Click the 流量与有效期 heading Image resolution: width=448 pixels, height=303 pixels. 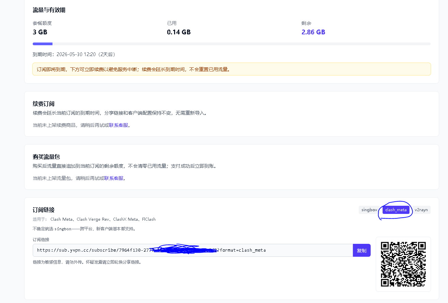pos(49,10)
